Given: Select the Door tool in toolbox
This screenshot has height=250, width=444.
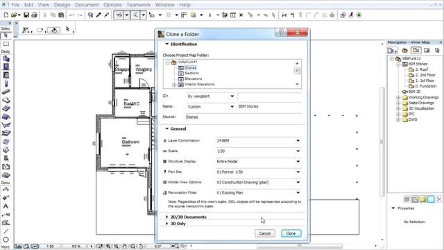Looking at the screenshot, I should 6,67.
